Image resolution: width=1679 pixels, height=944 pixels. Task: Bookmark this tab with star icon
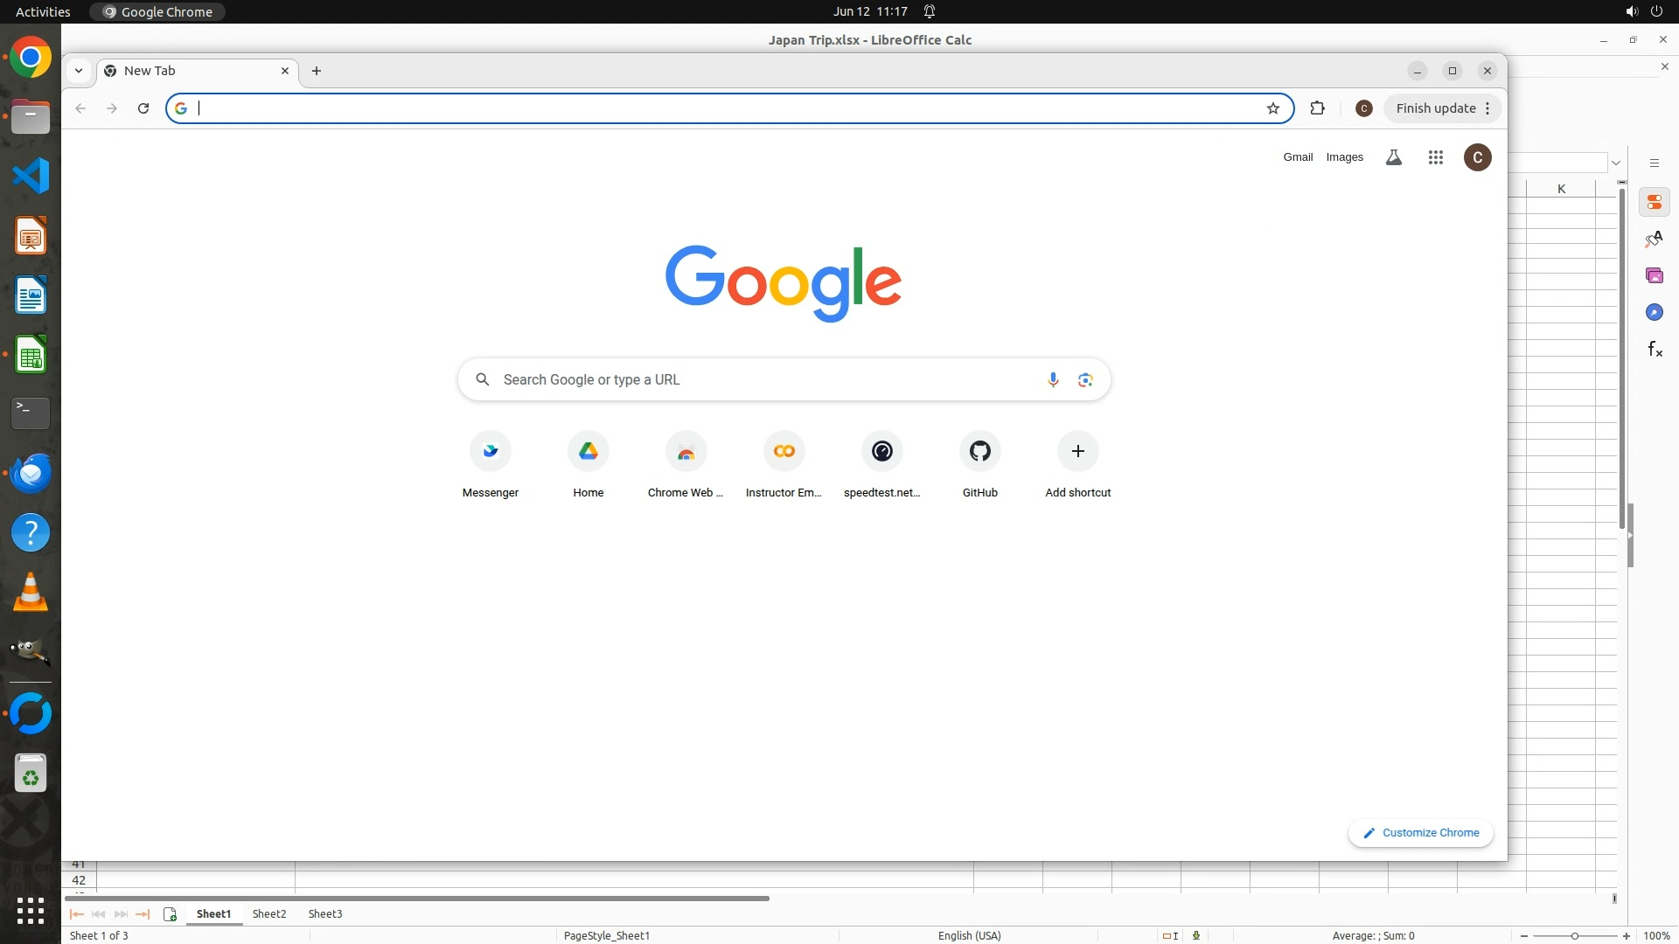pos(1273,108)
